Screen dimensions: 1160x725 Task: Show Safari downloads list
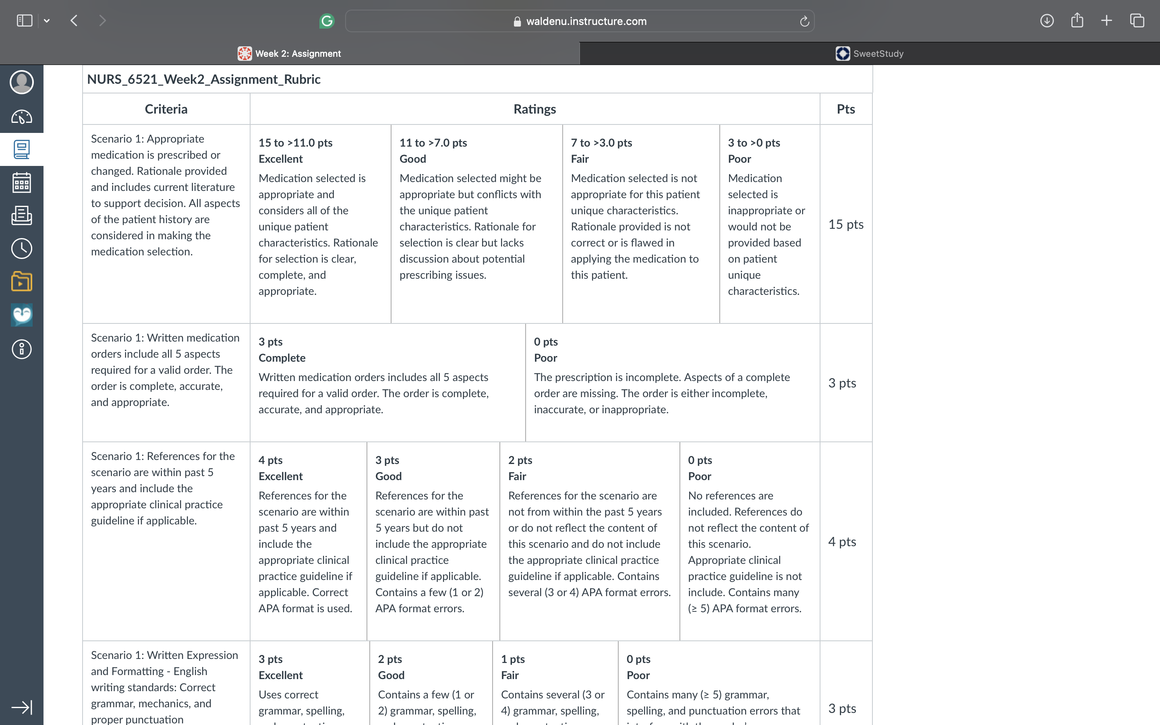click(1047, 21)
